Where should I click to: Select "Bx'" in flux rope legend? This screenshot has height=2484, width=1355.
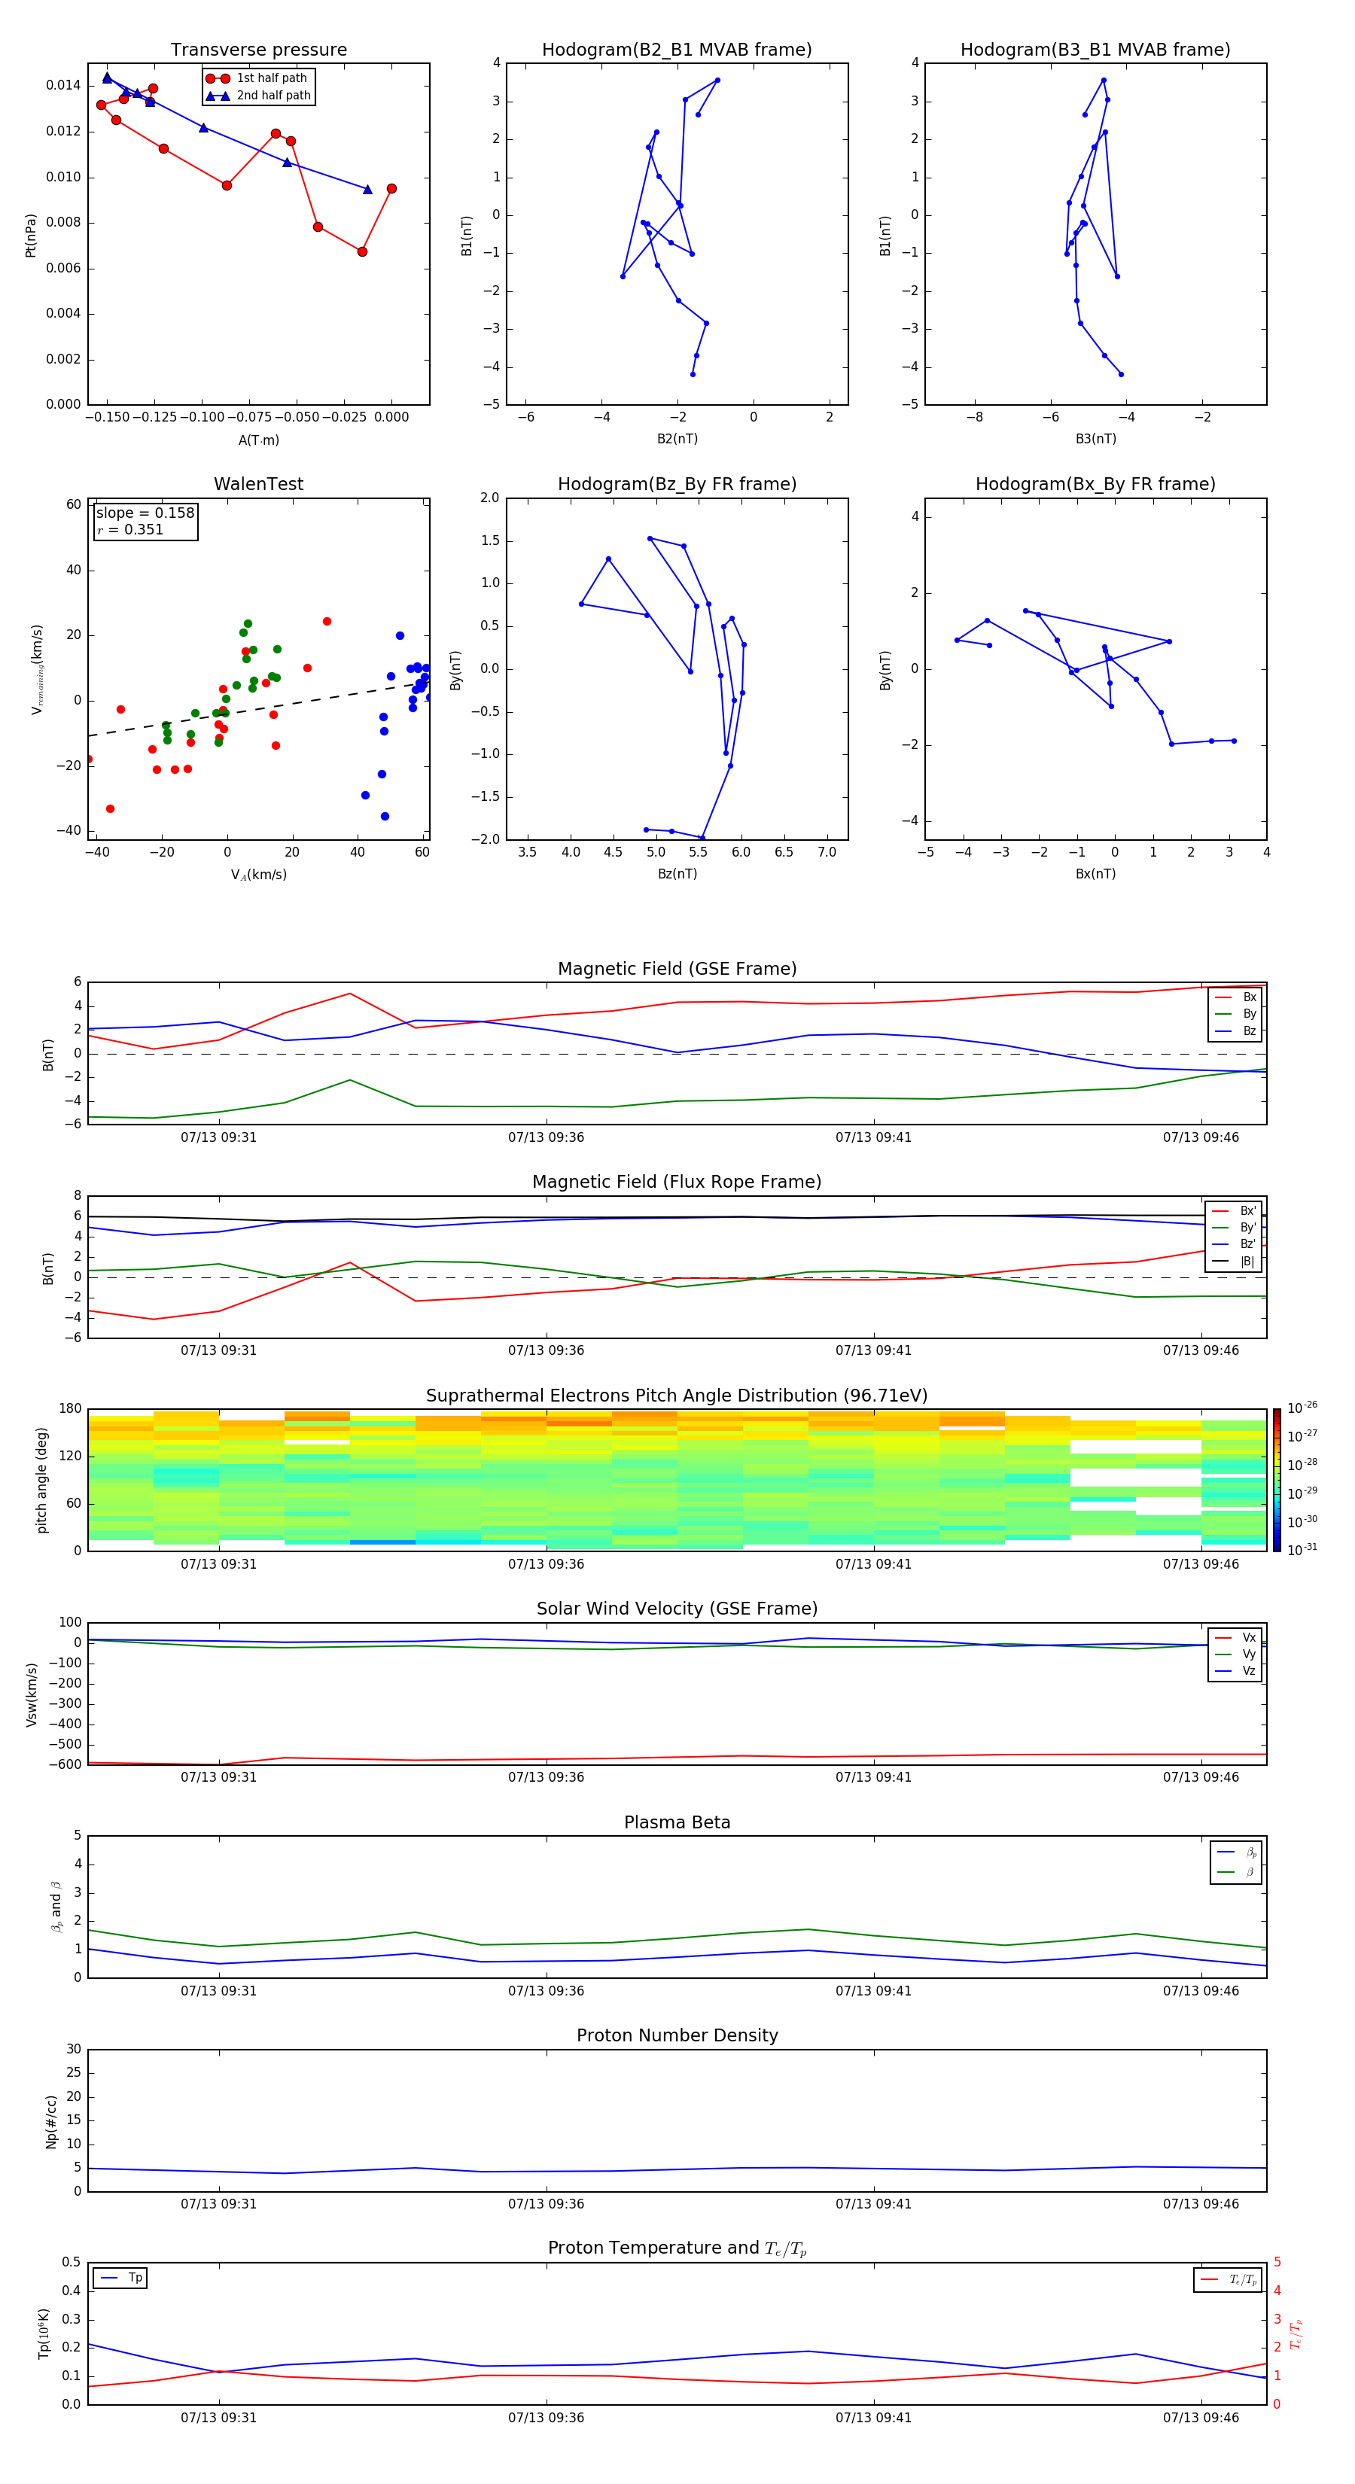(x=1235, y=1211)
